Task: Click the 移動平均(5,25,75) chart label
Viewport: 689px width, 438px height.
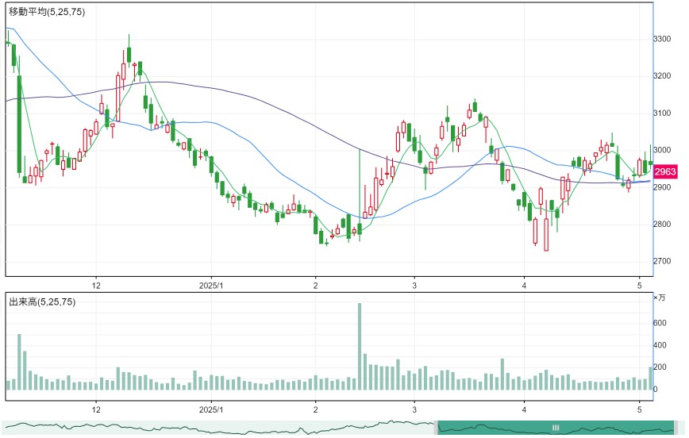Action: (47, 12)
